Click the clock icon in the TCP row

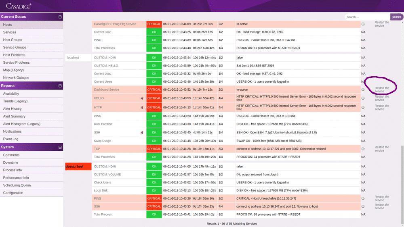pyautogui.click(x=363, y=149)
